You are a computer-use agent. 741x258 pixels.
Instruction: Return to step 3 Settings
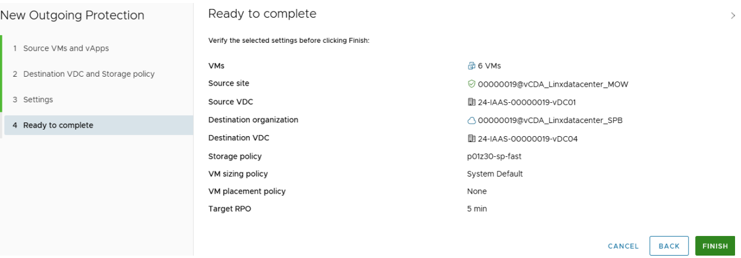[x=38, y=99]
